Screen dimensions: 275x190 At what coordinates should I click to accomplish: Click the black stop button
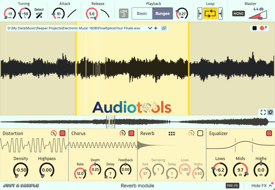pyautogui.click(x=255, y=28)
